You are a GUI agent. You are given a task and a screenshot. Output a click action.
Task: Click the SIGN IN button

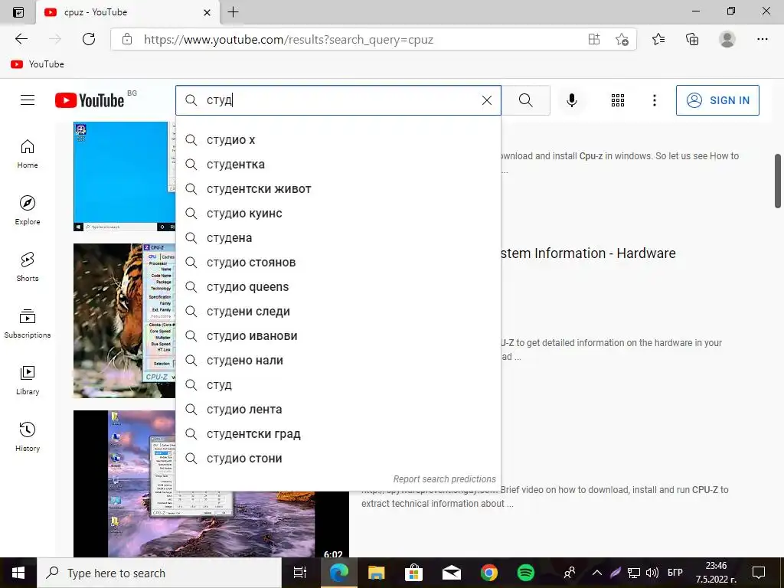(x=717, y=100)
